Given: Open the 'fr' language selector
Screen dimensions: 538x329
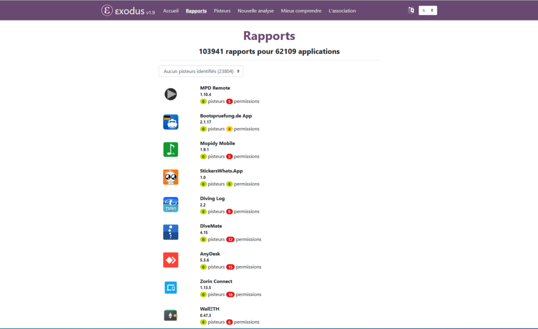Looking at the screenshot, I should coord(428,11).
